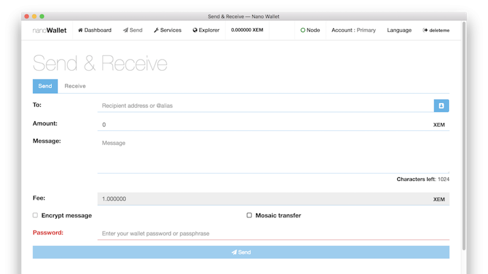
Task: Switch to the Send tab
Action: (45, 86)
